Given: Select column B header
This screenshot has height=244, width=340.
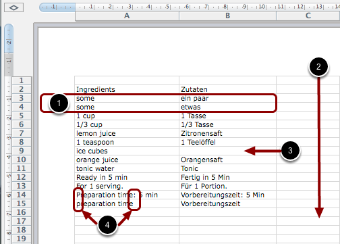Looking at the screenshot, I should pos(227,16).
